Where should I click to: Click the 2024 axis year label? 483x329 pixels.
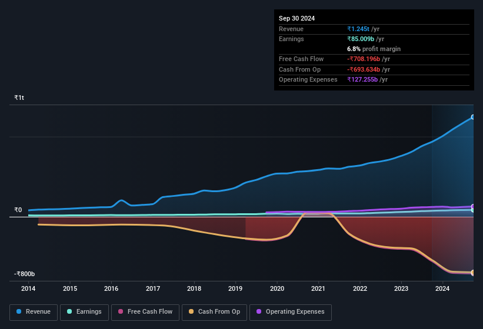[442, 288]
